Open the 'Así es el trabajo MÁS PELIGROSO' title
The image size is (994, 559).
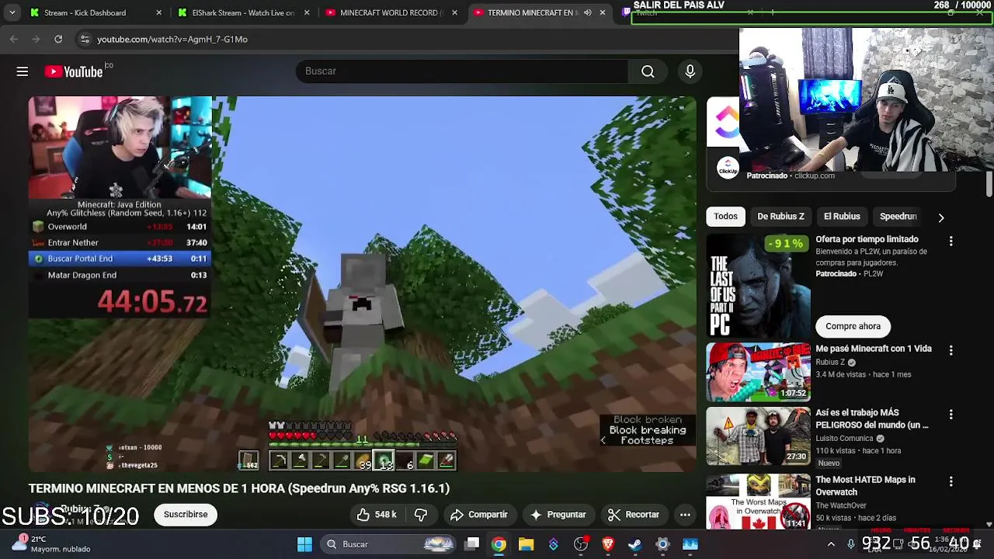872,418
